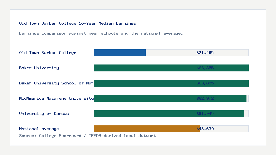Select the 'University of Kansas' row label

[x=44, y=113]
